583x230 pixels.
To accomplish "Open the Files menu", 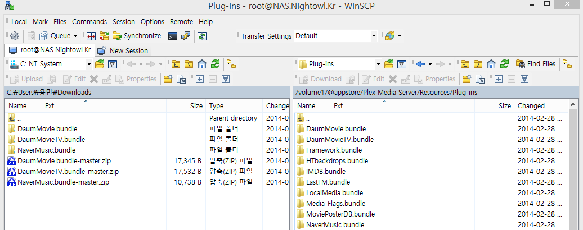I will point(60,22).
